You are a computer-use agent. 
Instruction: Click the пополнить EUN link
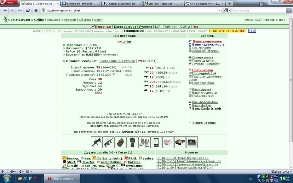pos(109,55)
